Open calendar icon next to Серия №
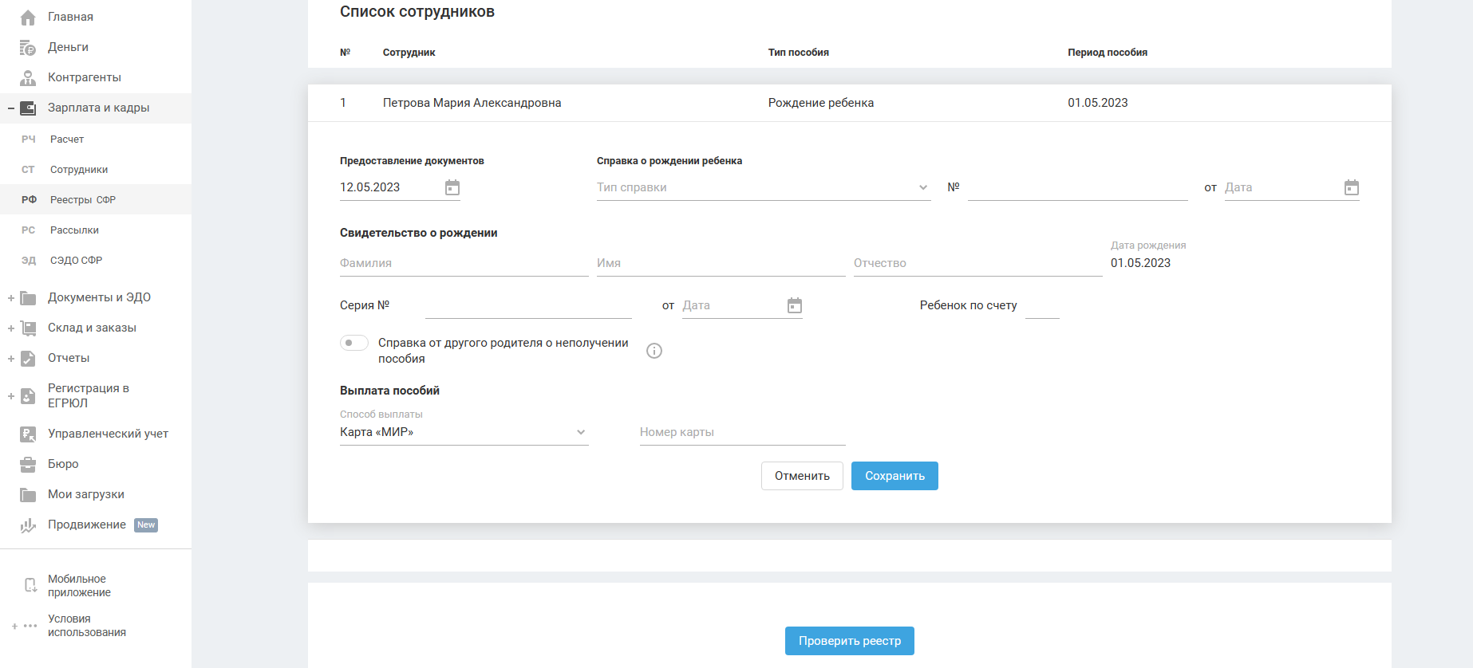This screenshot has width=1473, height=668. (x=795, y=306)
